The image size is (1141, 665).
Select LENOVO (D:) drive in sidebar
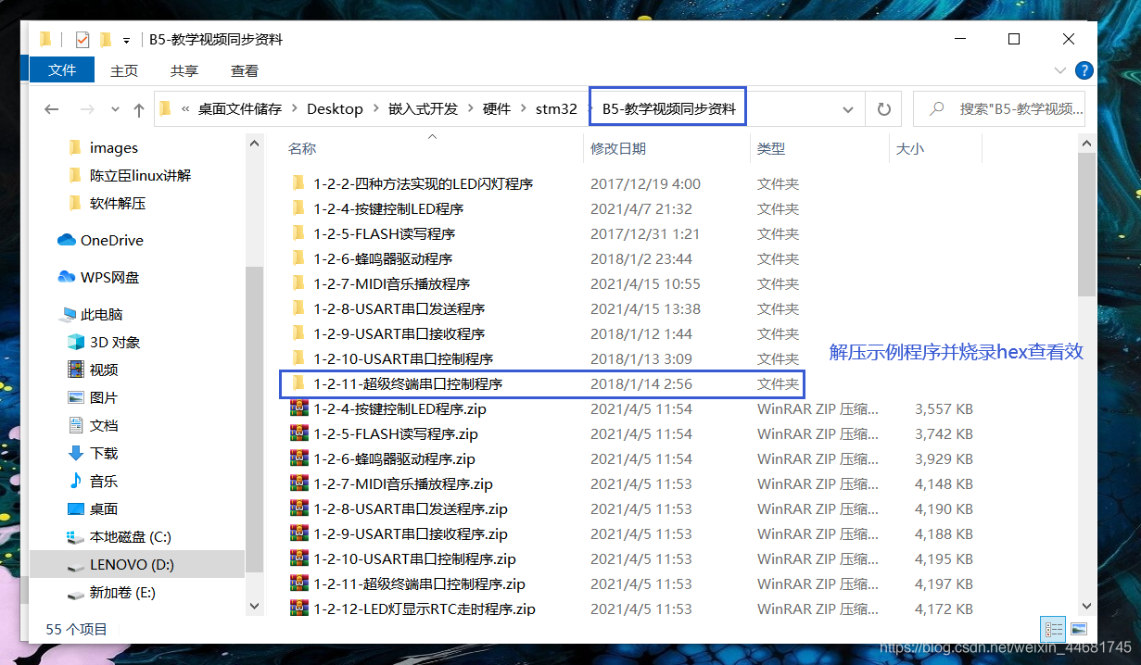pyautogui.click(x=132, y=564)
